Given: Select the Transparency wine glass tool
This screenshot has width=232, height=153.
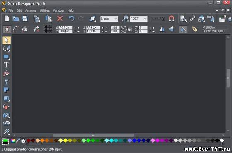Looking at the screenshot, I should [6, 82].
